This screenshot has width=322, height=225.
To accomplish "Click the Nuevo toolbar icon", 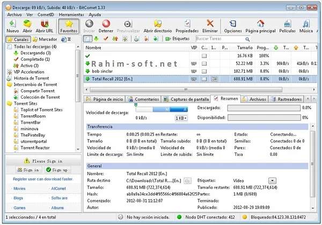I will (x=12, y=26).
